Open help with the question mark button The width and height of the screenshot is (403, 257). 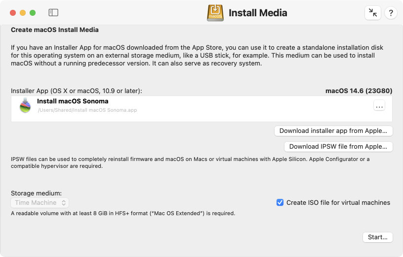pos(391,13)
